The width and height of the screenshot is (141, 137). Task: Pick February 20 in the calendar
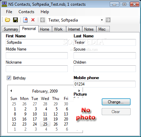[x=66, y=119]
